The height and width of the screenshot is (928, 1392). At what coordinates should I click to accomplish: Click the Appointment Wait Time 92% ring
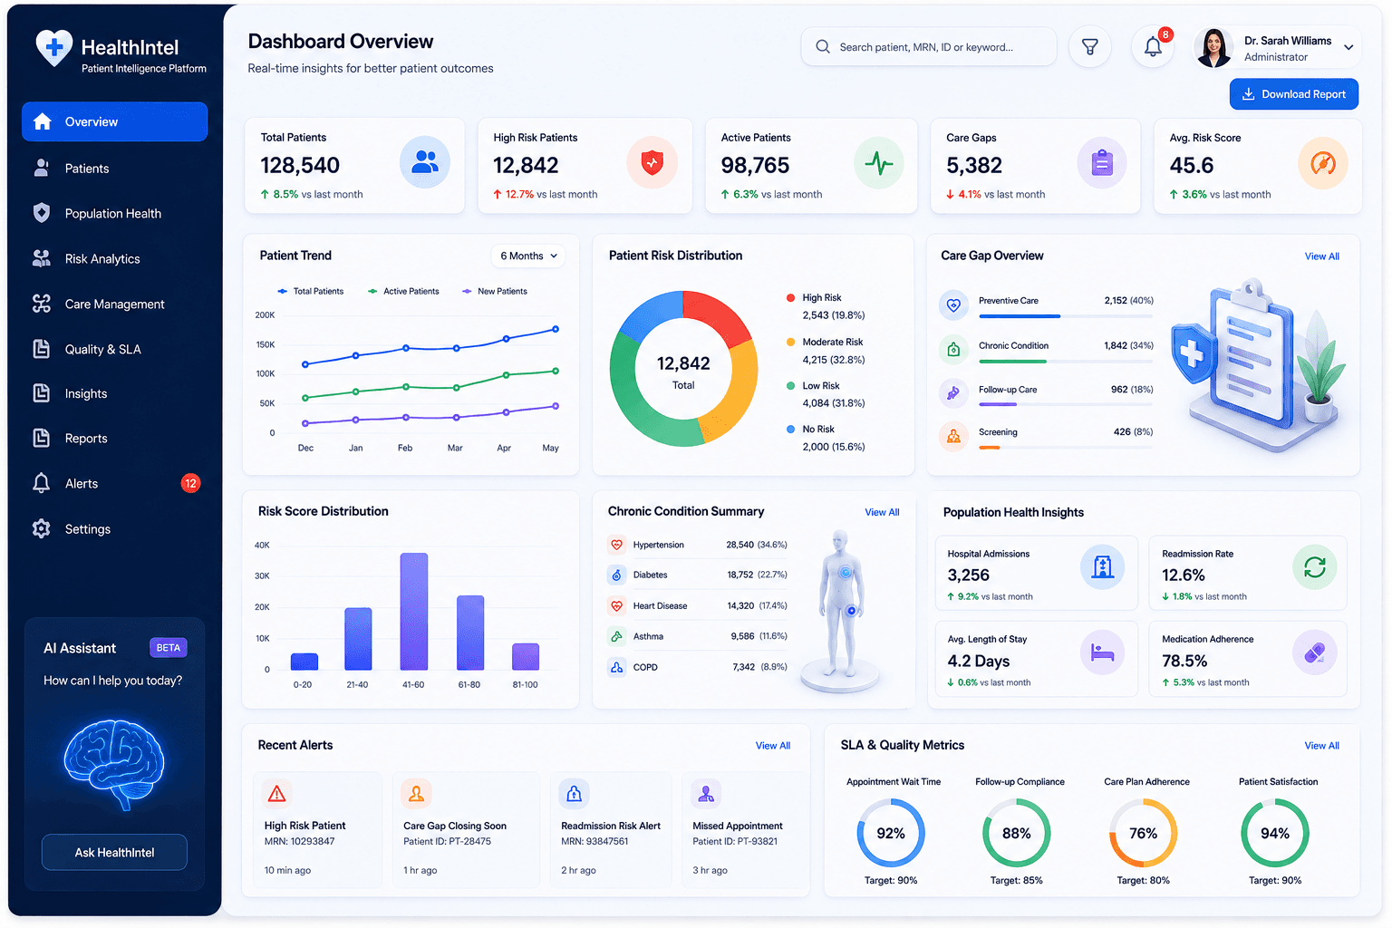(x=891, y=833)
